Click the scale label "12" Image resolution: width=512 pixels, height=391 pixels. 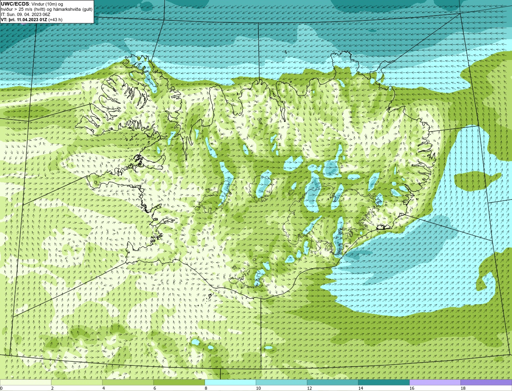310,388
